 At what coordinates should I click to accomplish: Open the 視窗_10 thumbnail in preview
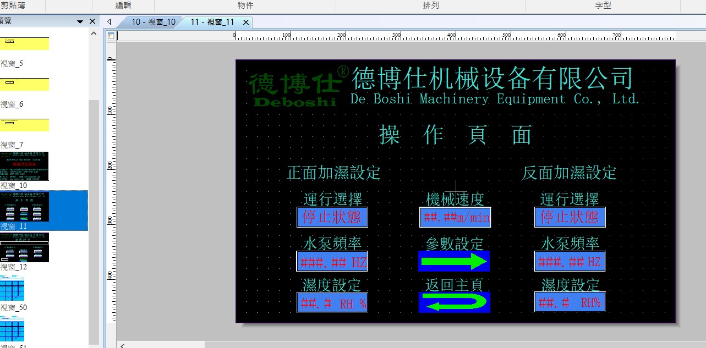(x=24, y=165)
